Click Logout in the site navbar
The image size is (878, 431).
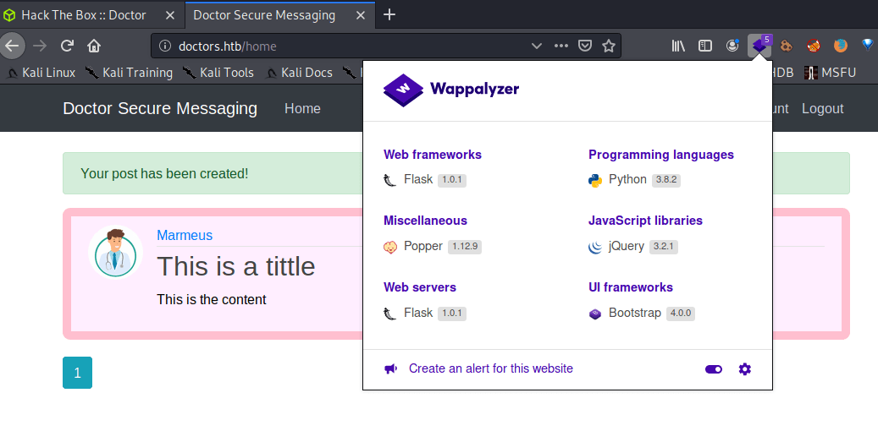pyautogui.click(x=823, y=108)
